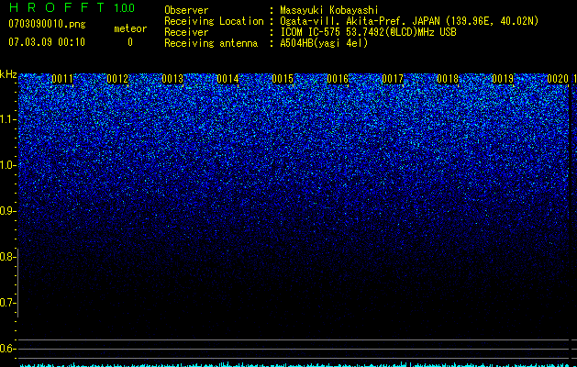The height and width of the screenshot is (367, 577).
Task: Click the meteor count label
Action: point(130,28)
